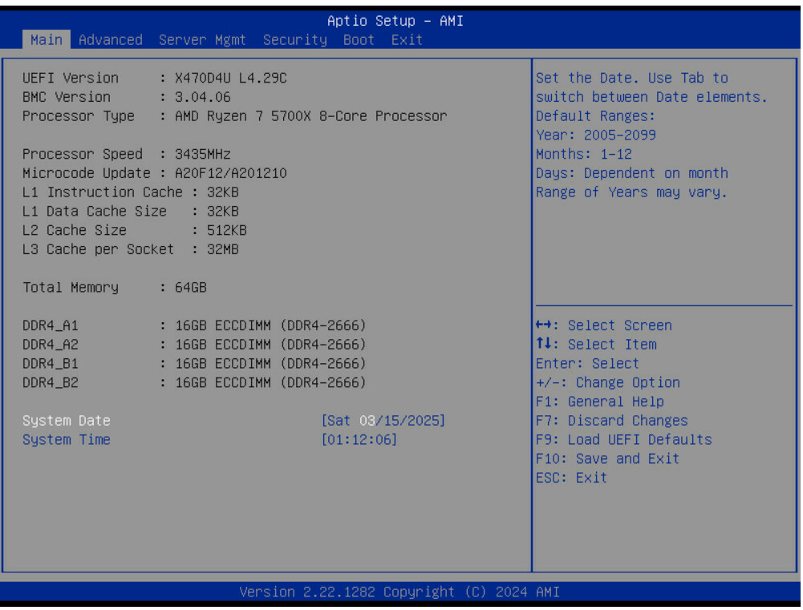Click the ESC: Exit hint

pyautogui.click(x=571, y=478)
